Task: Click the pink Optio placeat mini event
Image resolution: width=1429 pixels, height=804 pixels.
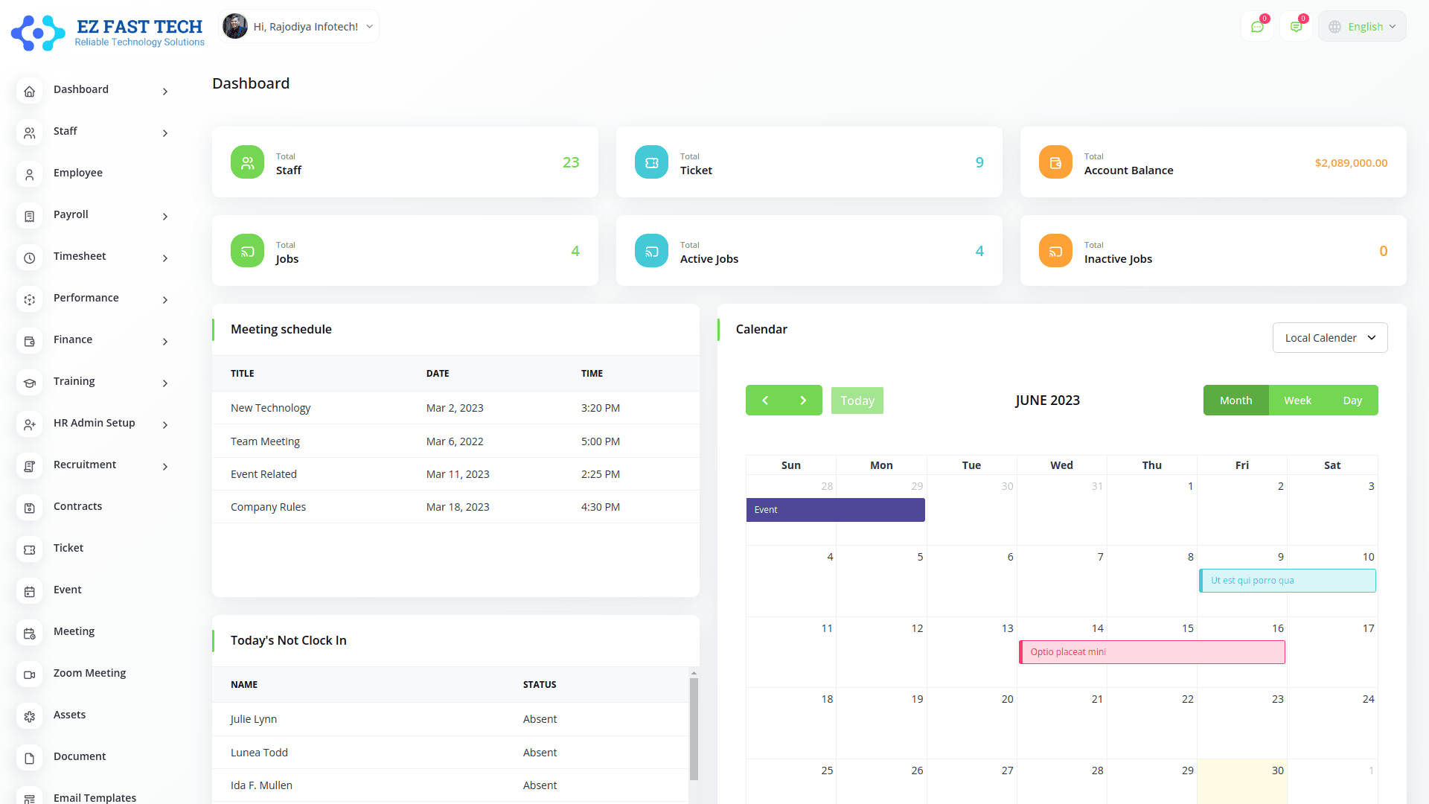Action: pyautogui.click(x=1151, y=652)
